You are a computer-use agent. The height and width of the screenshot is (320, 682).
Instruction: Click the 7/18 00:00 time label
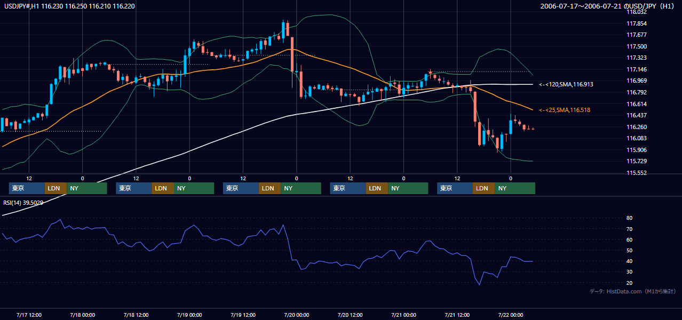(x=83, y=315)
